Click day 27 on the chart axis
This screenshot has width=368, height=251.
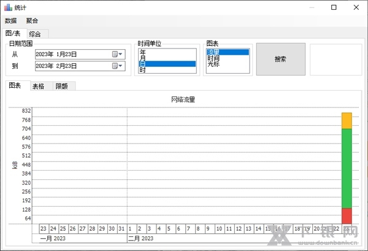[x=83, y=229]
